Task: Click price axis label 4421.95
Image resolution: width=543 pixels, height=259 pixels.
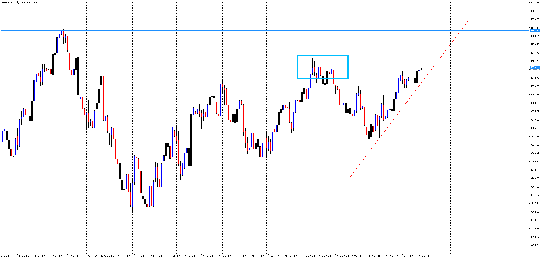Action: click(535, 3)
